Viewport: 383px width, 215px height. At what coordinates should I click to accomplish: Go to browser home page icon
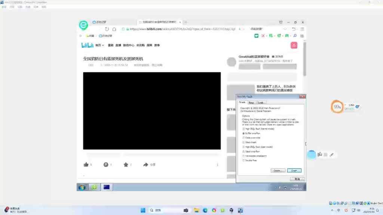coord(114,29)
